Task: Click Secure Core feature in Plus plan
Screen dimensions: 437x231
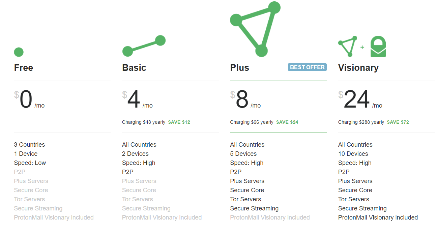Action: pos(247,190)
